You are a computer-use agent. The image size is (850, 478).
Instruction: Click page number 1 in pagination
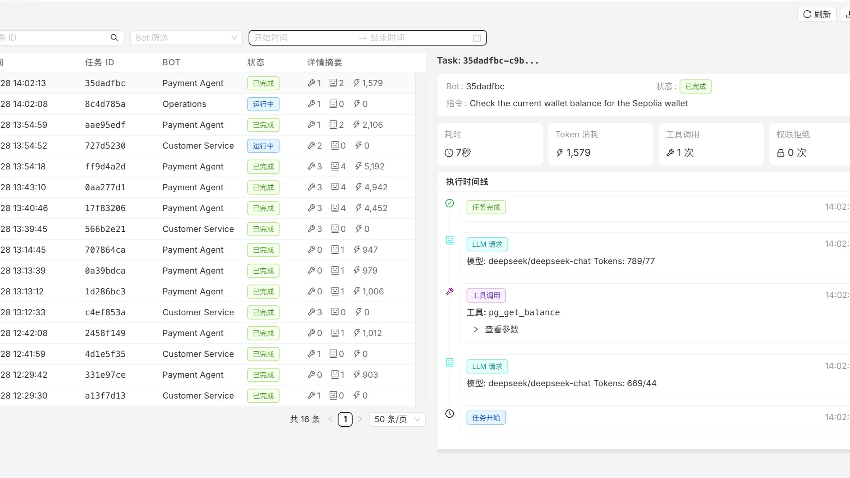coord(345,419)
